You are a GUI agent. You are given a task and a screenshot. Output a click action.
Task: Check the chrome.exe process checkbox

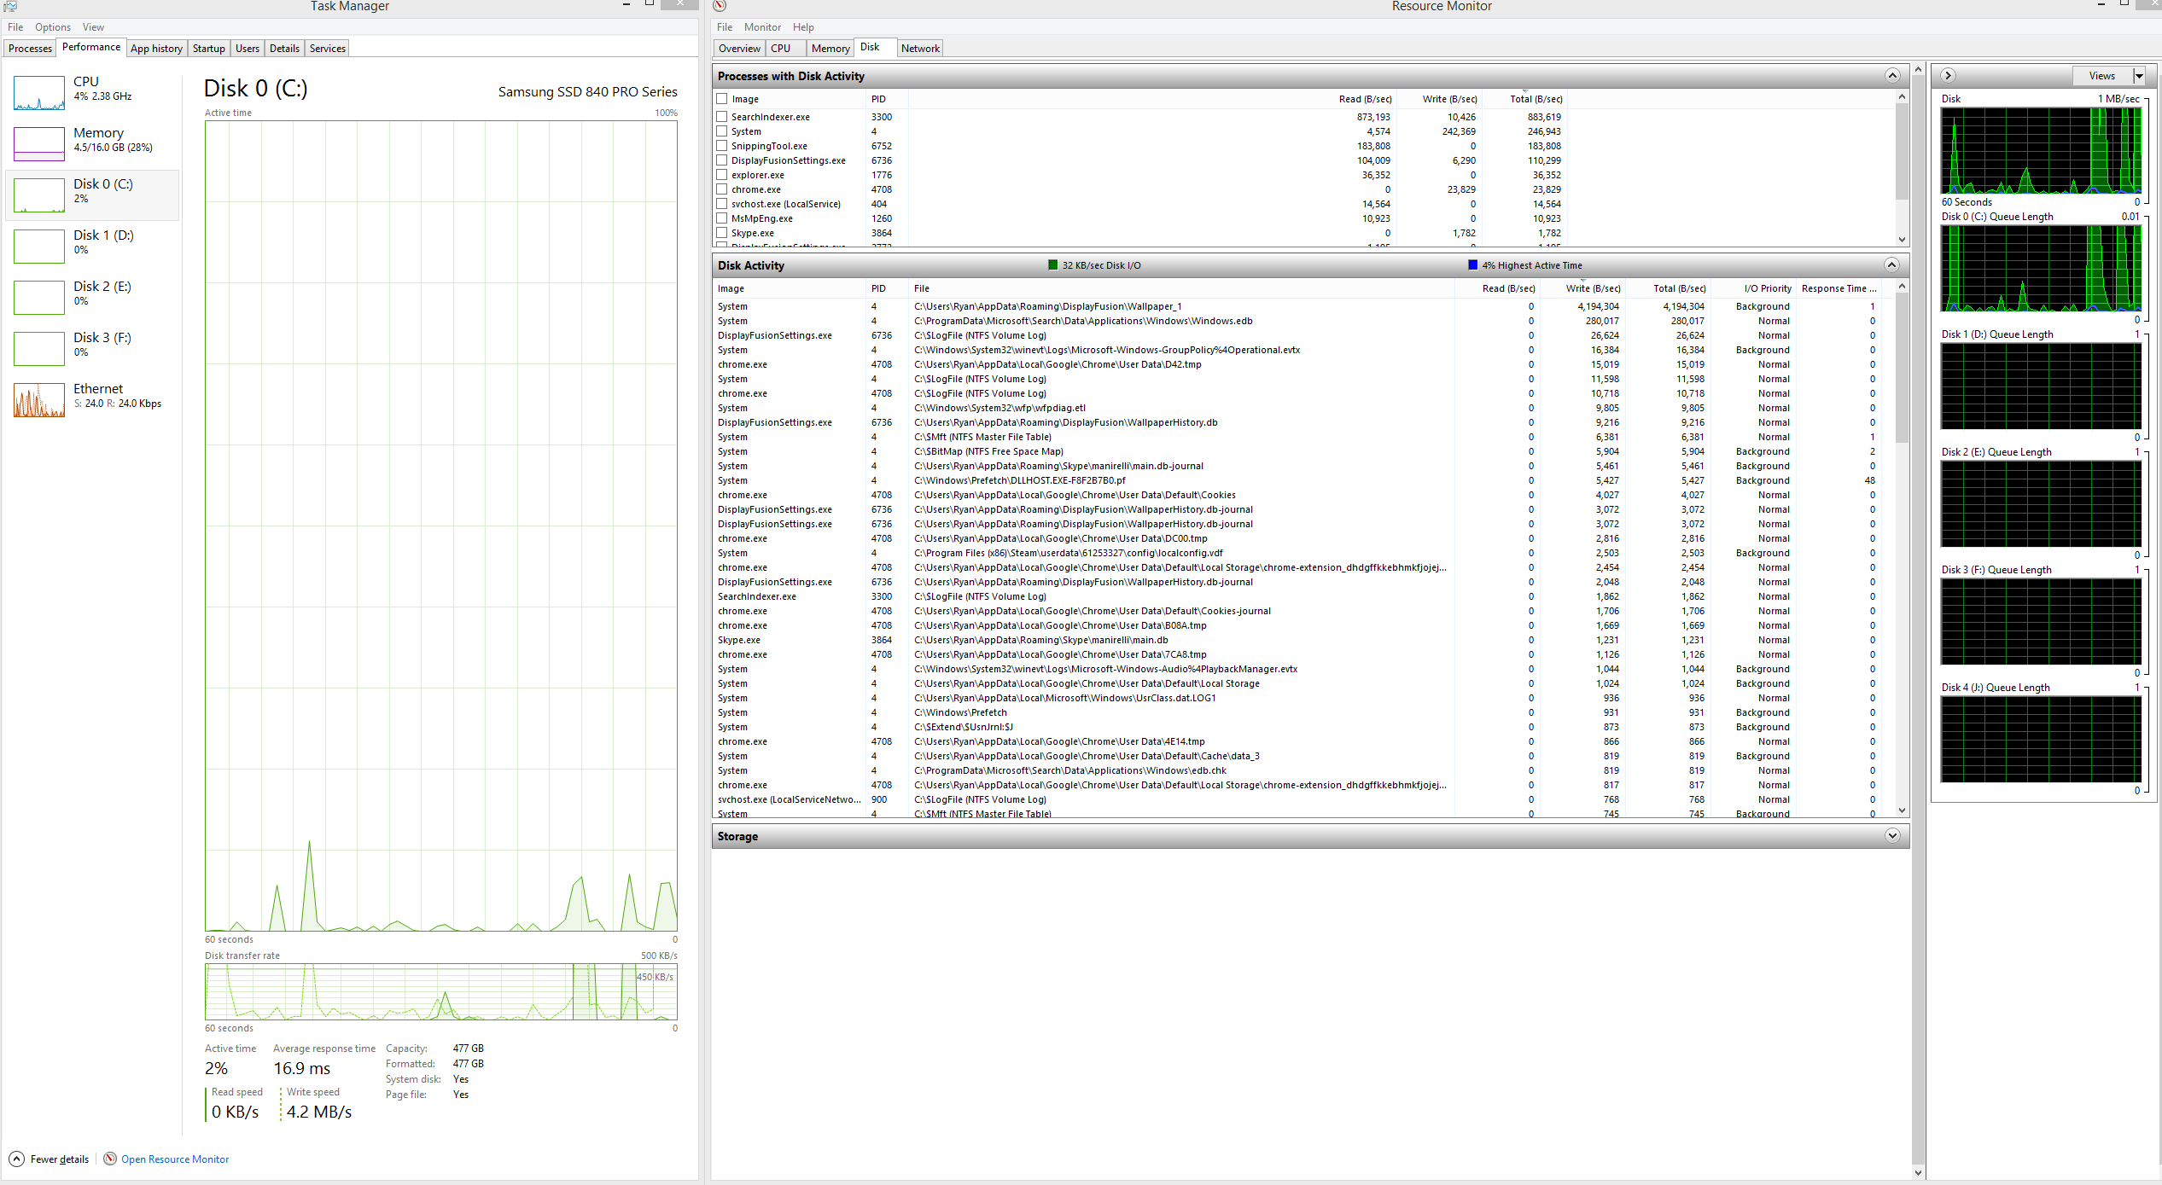coord(722,189)
